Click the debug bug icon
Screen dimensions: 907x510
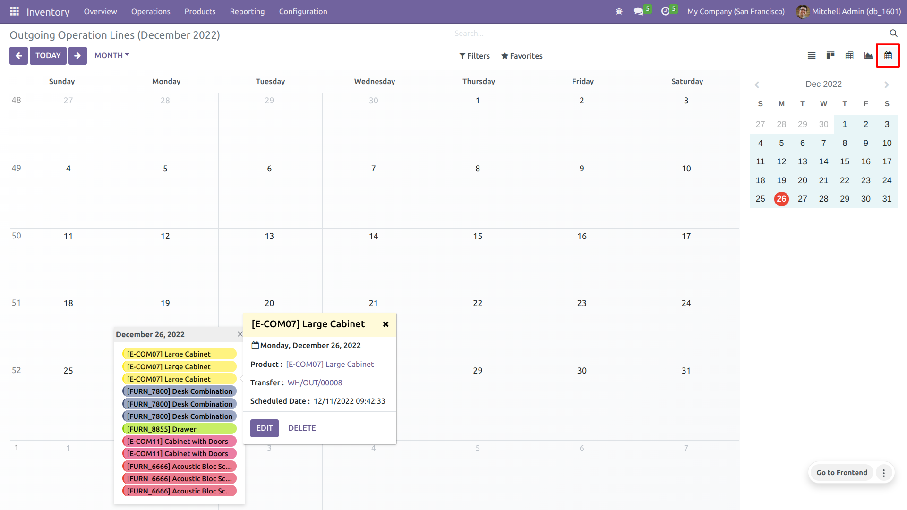click(619, 11)
